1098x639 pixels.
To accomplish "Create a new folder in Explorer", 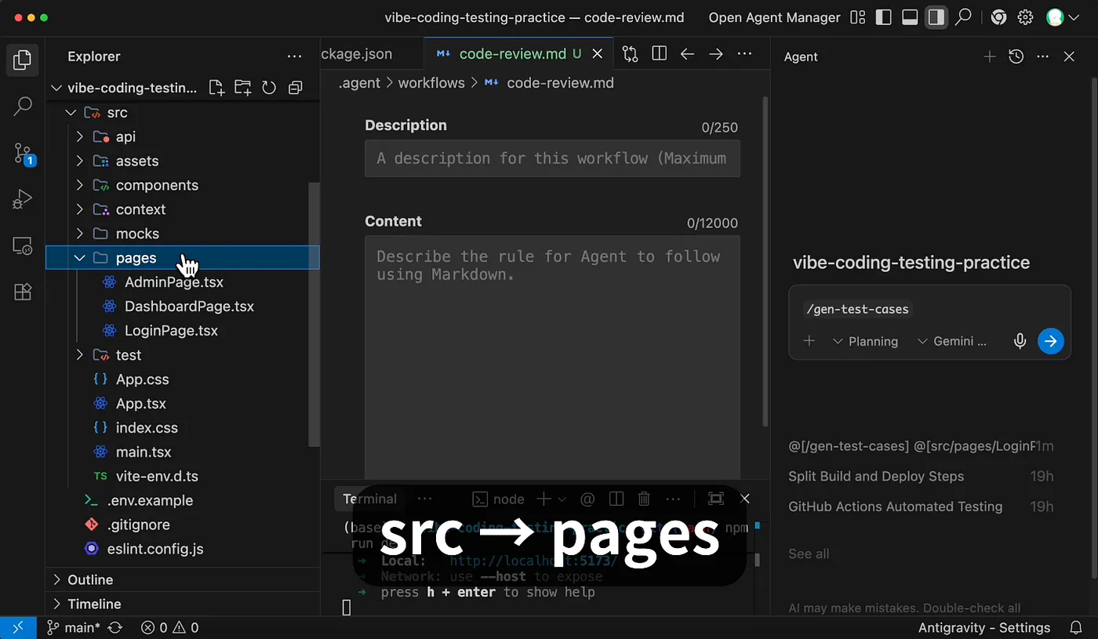I will coord(242,88).
